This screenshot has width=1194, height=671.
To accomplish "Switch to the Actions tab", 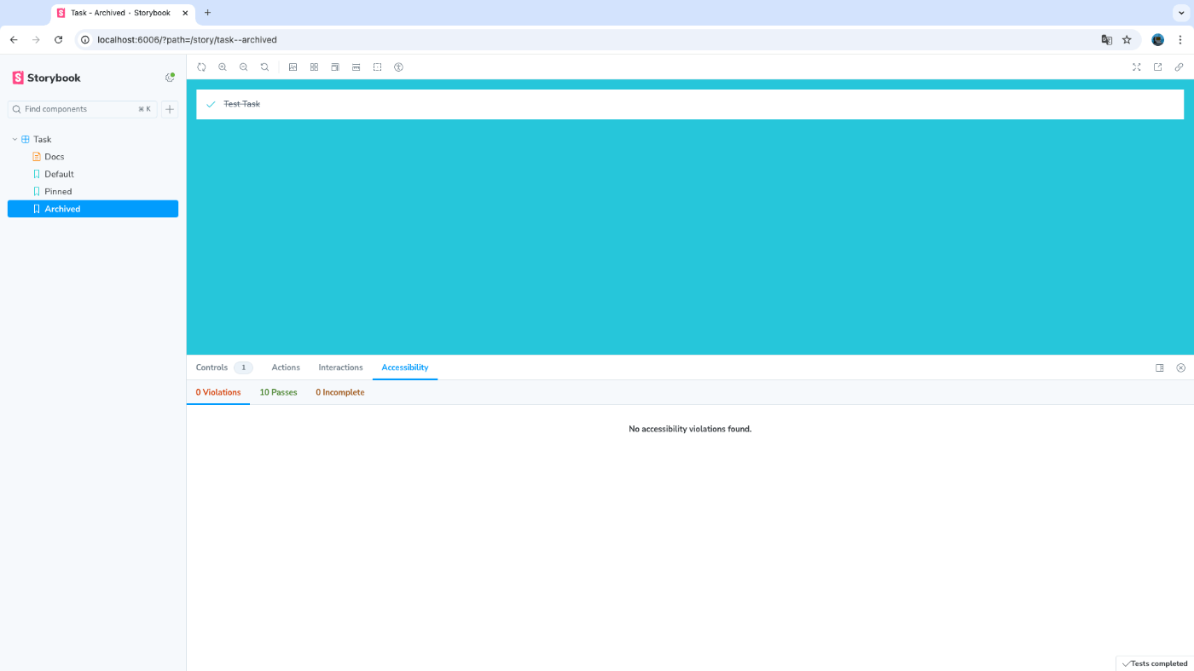I will (286, 367).
